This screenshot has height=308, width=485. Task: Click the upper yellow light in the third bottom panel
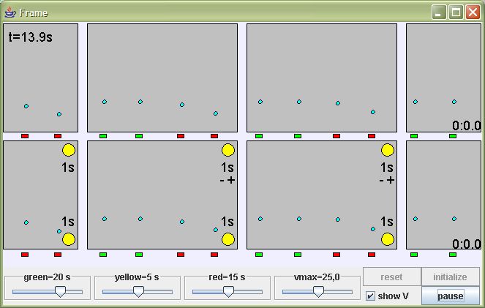point(388,150)
